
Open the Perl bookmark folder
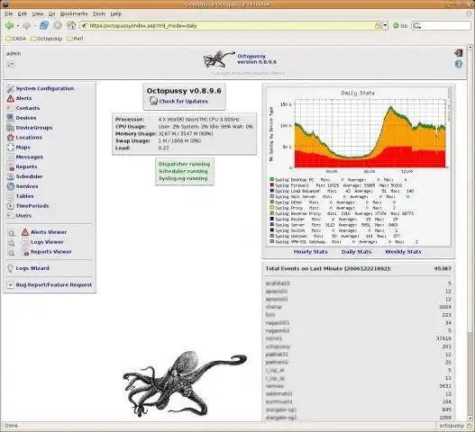76,39
